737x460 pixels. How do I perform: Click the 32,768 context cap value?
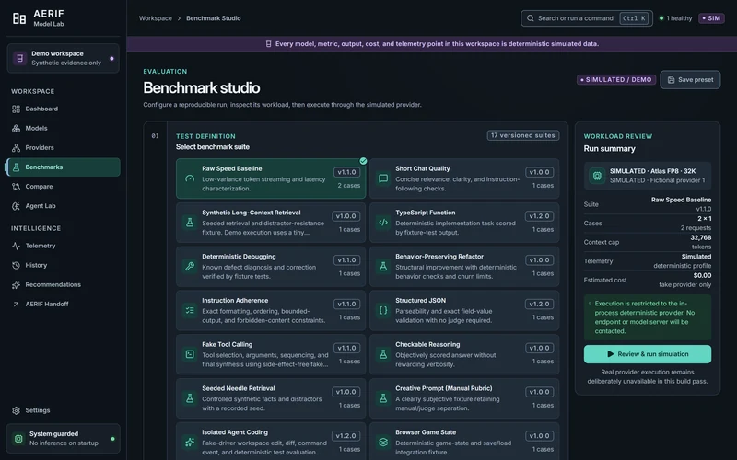700,237
